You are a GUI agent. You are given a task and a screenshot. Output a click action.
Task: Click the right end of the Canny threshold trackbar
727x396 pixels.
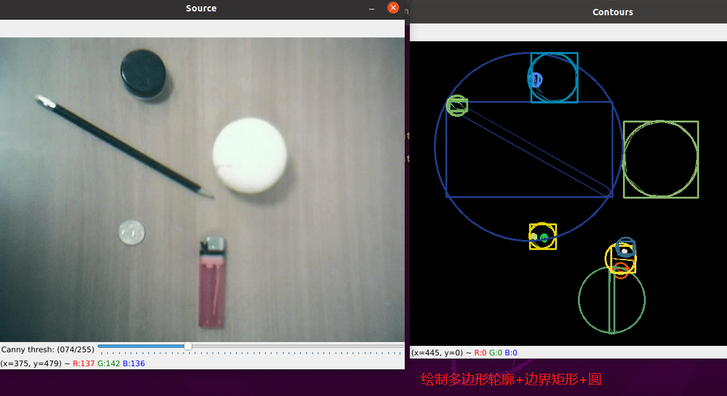400,347
